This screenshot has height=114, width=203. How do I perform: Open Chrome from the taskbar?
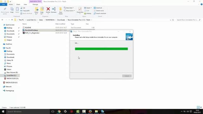tap(59, 111)
